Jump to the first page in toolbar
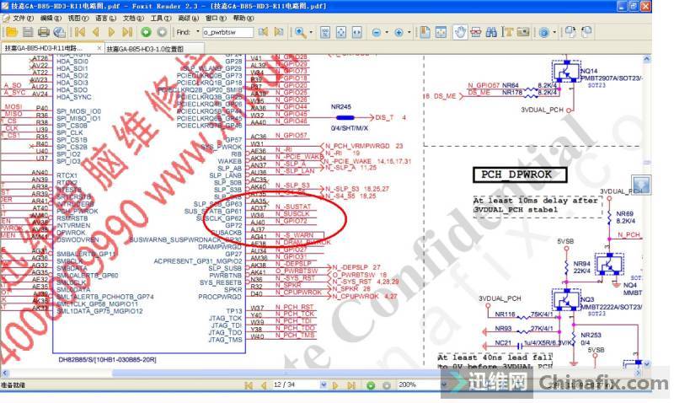Screen dimensions: 674x403 79,32
